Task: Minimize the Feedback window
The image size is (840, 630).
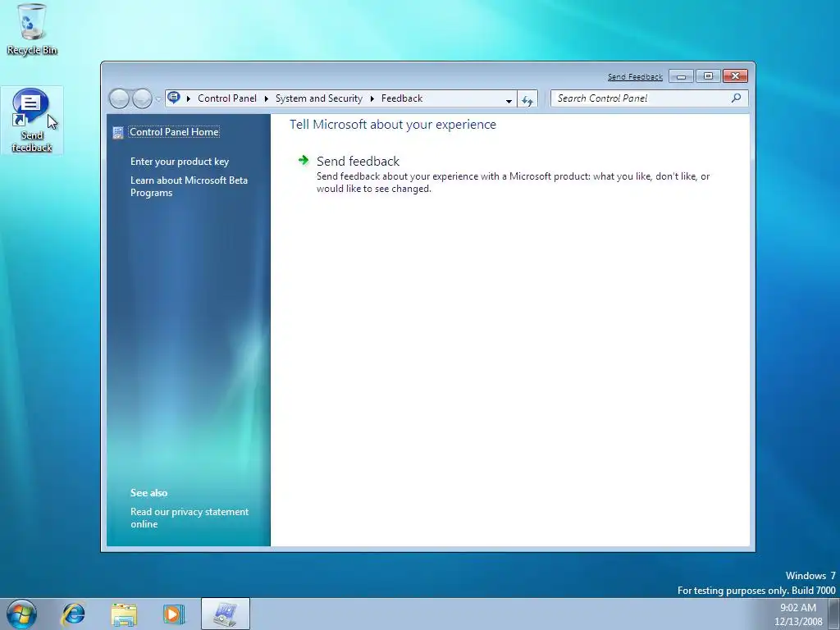Action: point(681,76)
